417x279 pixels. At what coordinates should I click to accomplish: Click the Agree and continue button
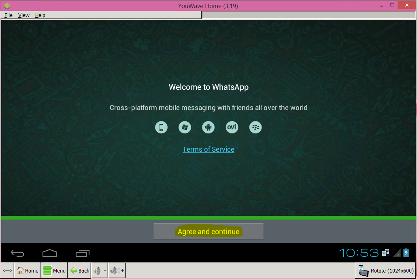[208, 231]
